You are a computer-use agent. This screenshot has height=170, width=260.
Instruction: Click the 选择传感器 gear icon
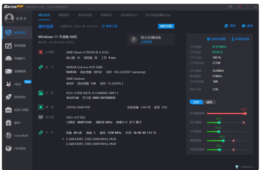[208, 39]
